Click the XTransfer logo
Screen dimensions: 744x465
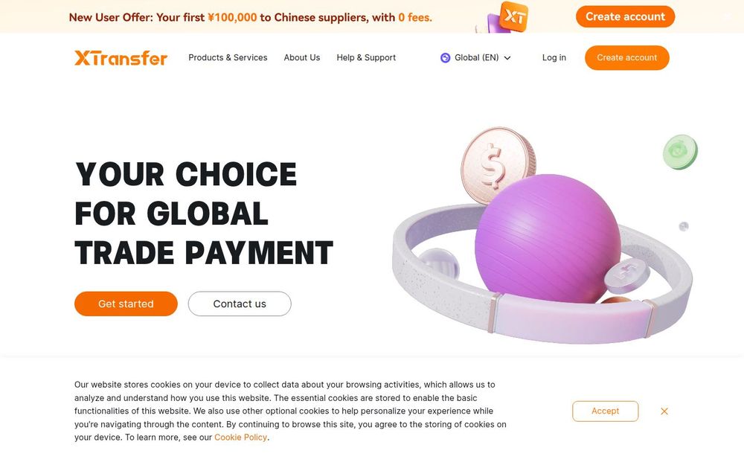coord(121,58)
